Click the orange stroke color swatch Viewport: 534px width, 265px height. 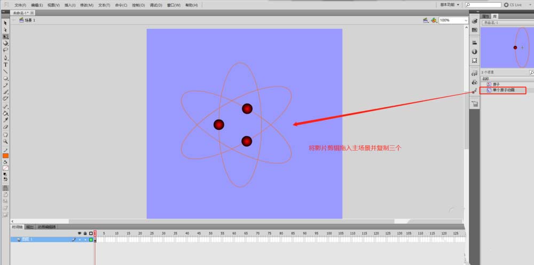[x=6, y=155]
